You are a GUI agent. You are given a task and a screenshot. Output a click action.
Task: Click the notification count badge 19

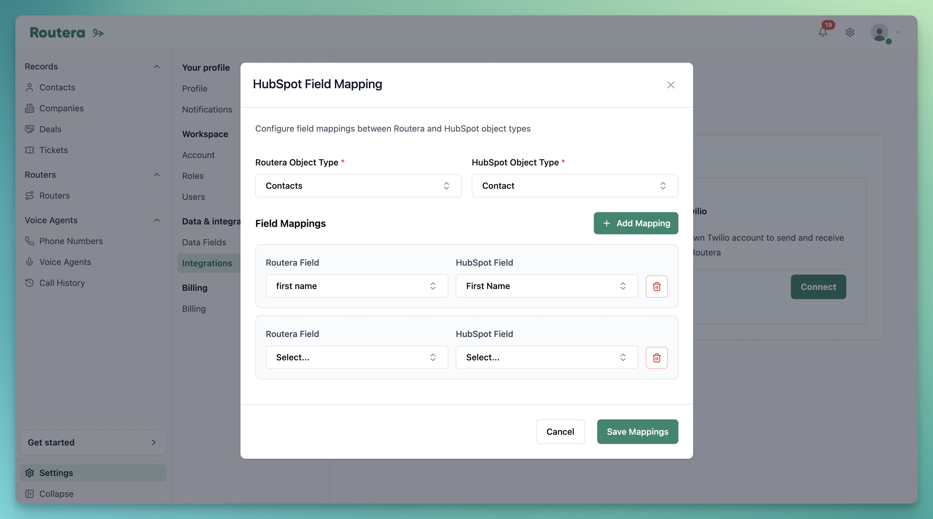click(828, 25)
